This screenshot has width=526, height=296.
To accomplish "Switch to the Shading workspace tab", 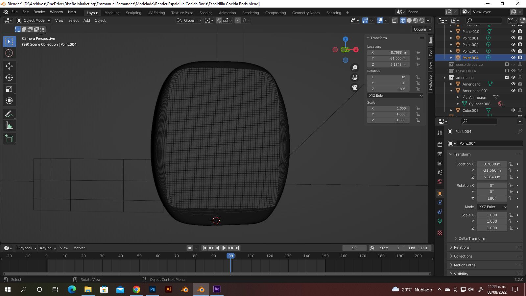I will click(x=206, y=13).
